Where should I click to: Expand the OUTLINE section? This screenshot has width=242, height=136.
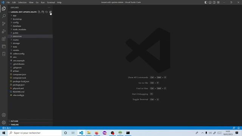[x=30, y=121]
